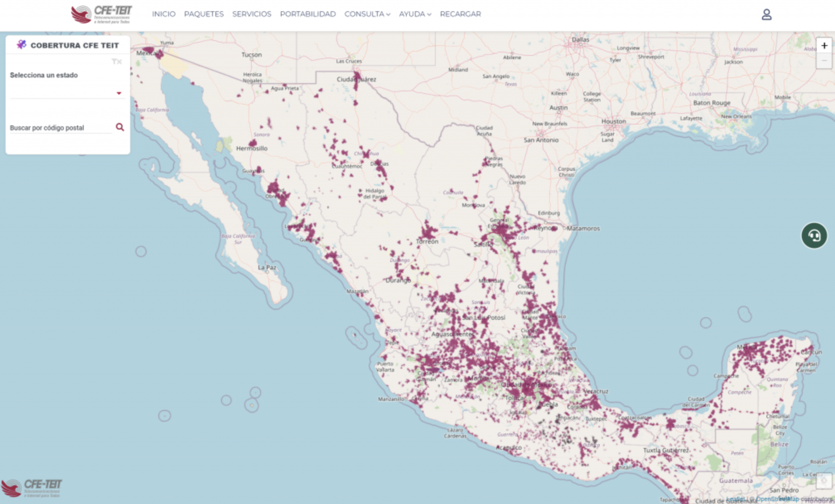Click the CFE-TEIT logo in the header

101,14
